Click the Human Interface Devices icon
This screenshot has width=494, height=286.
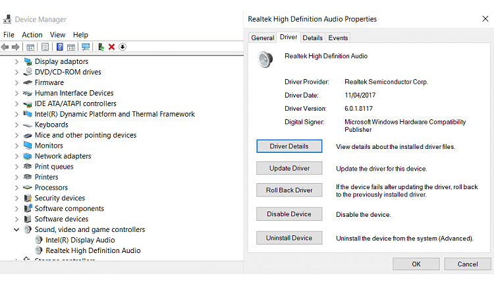point(28,94)
